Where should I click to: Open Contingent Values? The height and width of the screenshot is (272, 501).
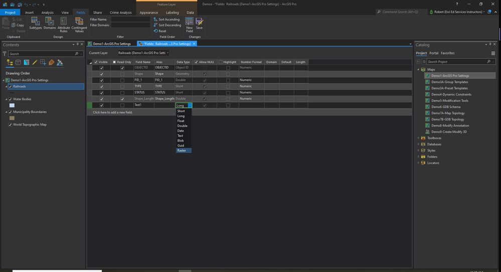pos(79,25)
